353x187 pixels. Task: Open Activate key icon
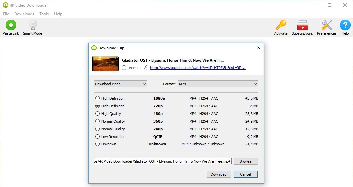281,25
